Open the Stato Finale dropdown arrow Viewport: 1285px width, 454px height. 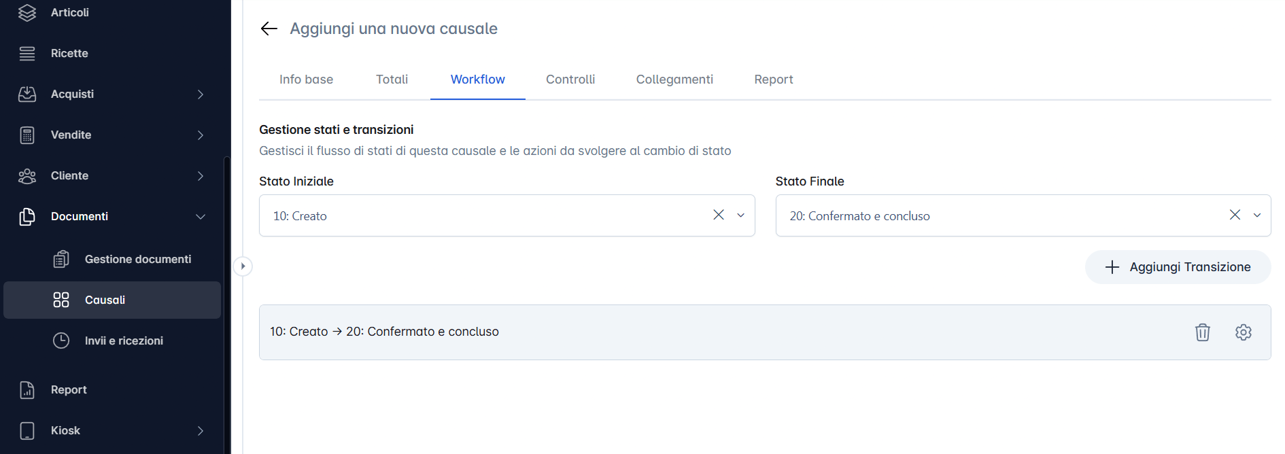pos(1257,215)
